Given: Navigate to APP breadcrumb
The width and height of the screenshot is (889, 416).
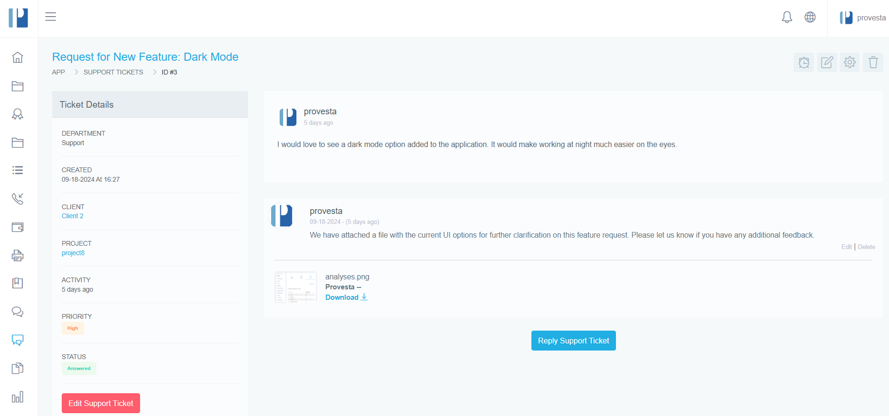Looking at the screenshot, I should coord(58,72).
